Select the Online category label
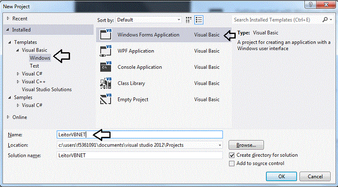The image size is (338, 187). 19,117
